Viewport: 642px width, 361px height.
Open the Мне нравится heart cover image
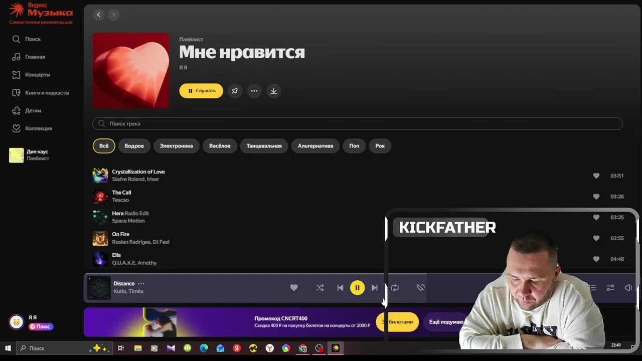[131, 71]
